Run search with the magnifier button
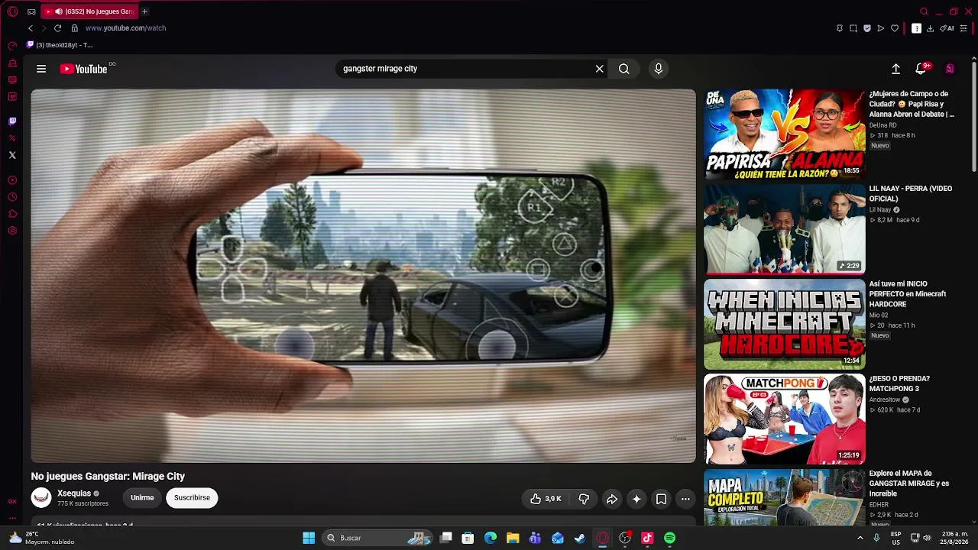 coord(624,69)
